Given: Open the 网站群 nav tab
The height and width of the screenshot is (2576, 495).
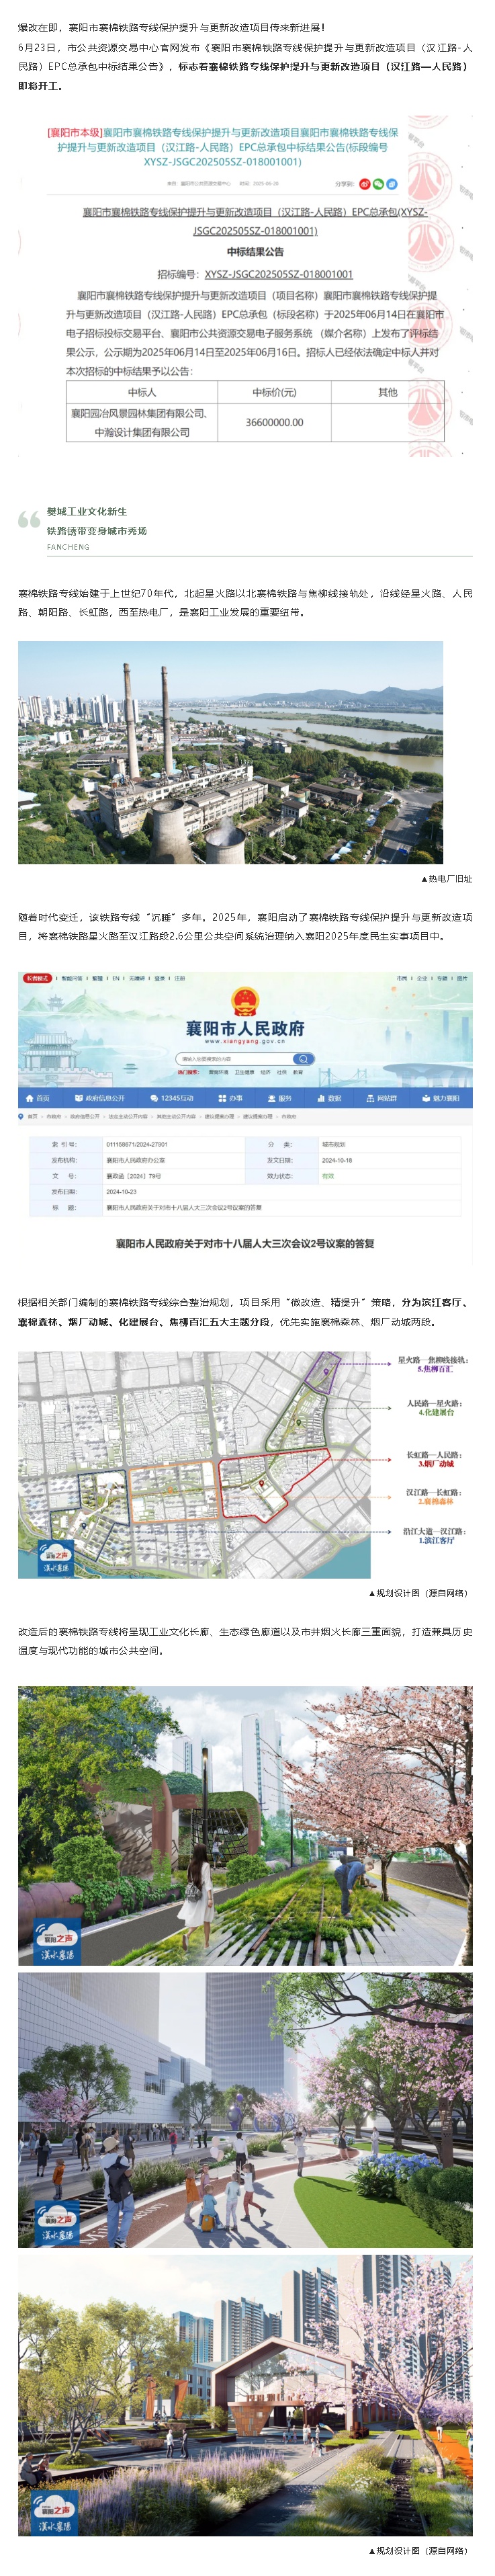Looking at the screenshot, I should pos(382,1098).
